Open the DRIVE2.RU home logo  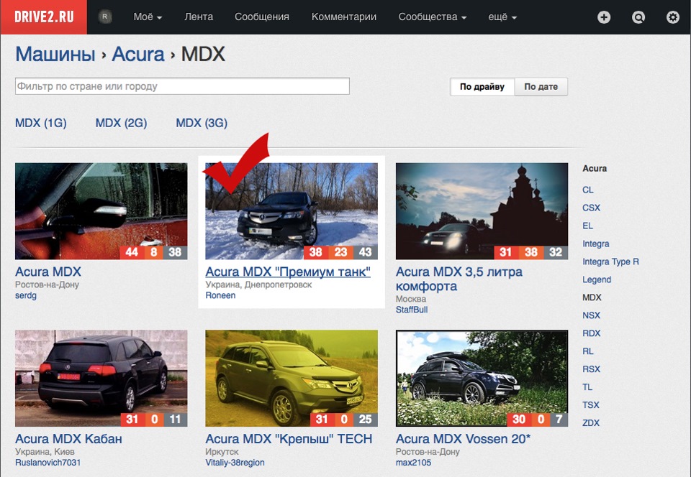44,17
